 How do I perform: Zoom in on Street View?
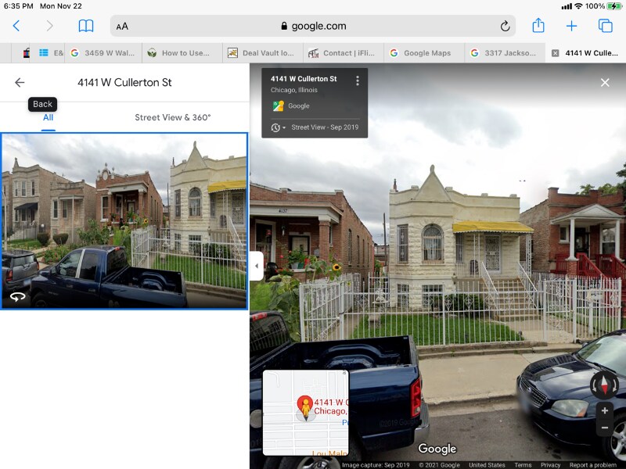click(x=604, y=410)
